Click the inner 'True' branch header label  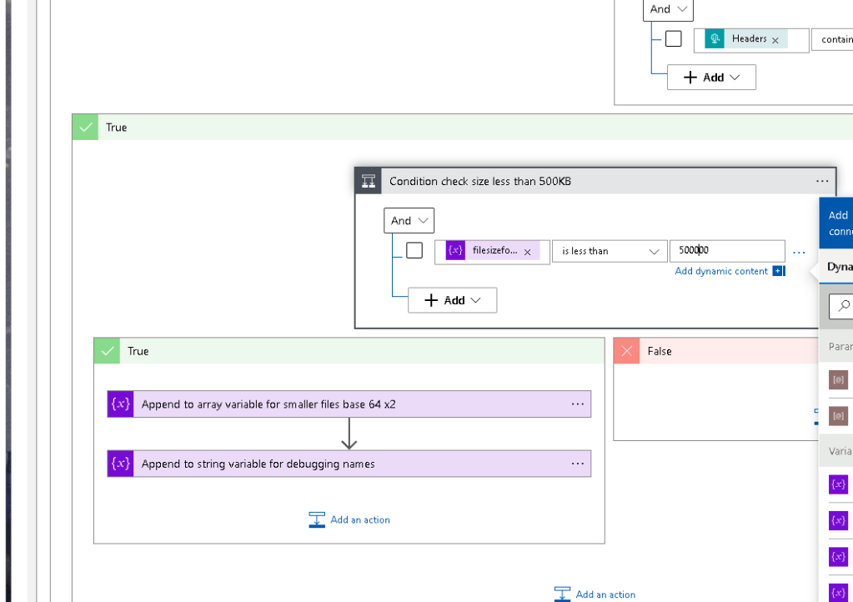click(138, 351)
